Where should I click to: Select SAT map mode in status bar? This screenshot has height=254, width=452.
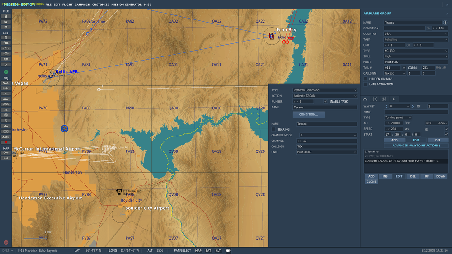(208, 251)
